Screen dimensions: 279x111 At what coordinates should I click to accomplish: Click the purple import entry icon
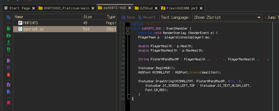8,85
